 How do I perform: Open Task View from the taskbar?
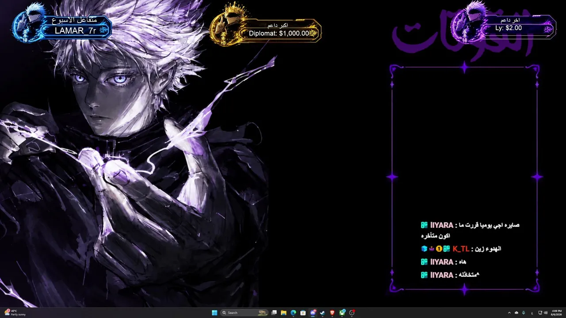[274, 313]
